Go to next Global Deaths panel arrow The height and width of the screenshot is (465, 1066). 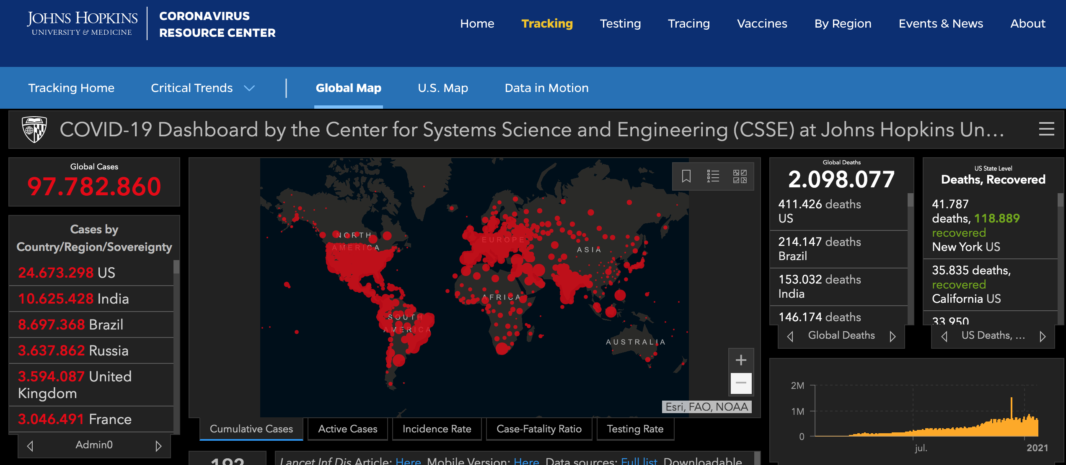[x=893, y=336]
